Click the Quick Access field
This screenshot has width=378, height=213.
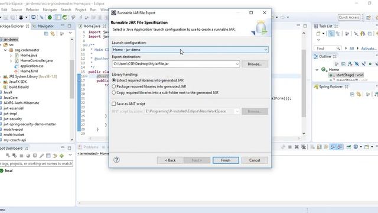[x=349, y=17]
